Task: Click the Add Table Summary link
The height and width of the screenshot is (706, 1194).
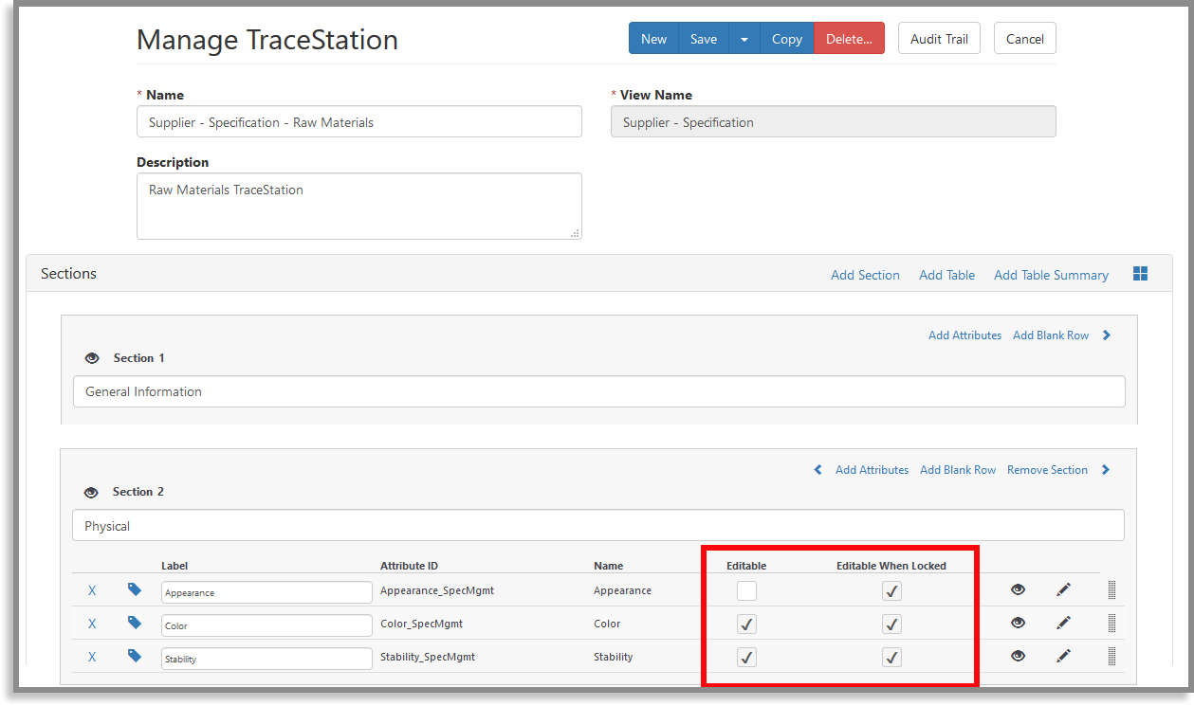Action: 1051,275
